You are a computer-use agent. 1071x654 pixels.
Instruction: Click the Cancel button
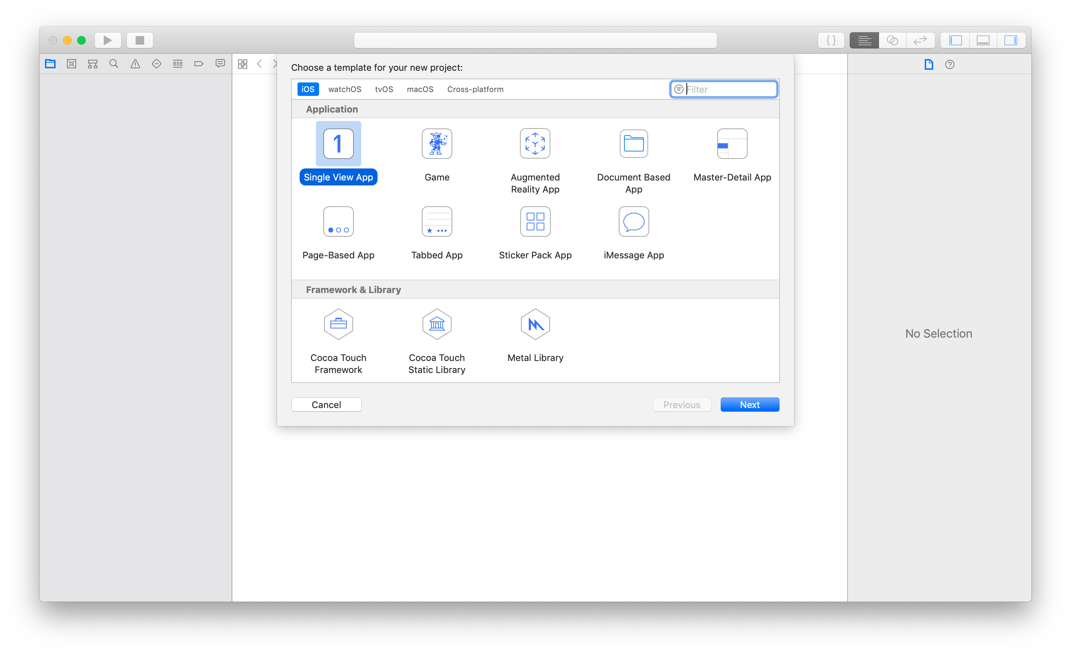[326, 405]
